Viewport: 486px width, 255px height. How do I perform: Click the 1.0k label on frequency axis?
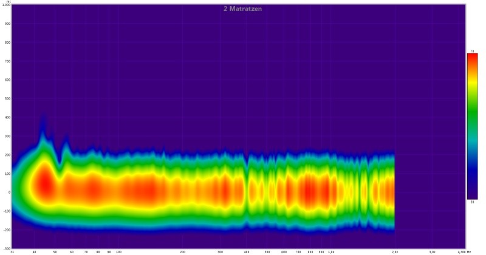click(331, 251)
